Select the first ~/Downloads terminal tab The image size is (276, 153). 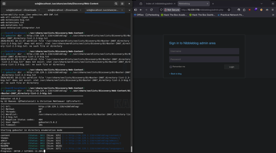21,10
